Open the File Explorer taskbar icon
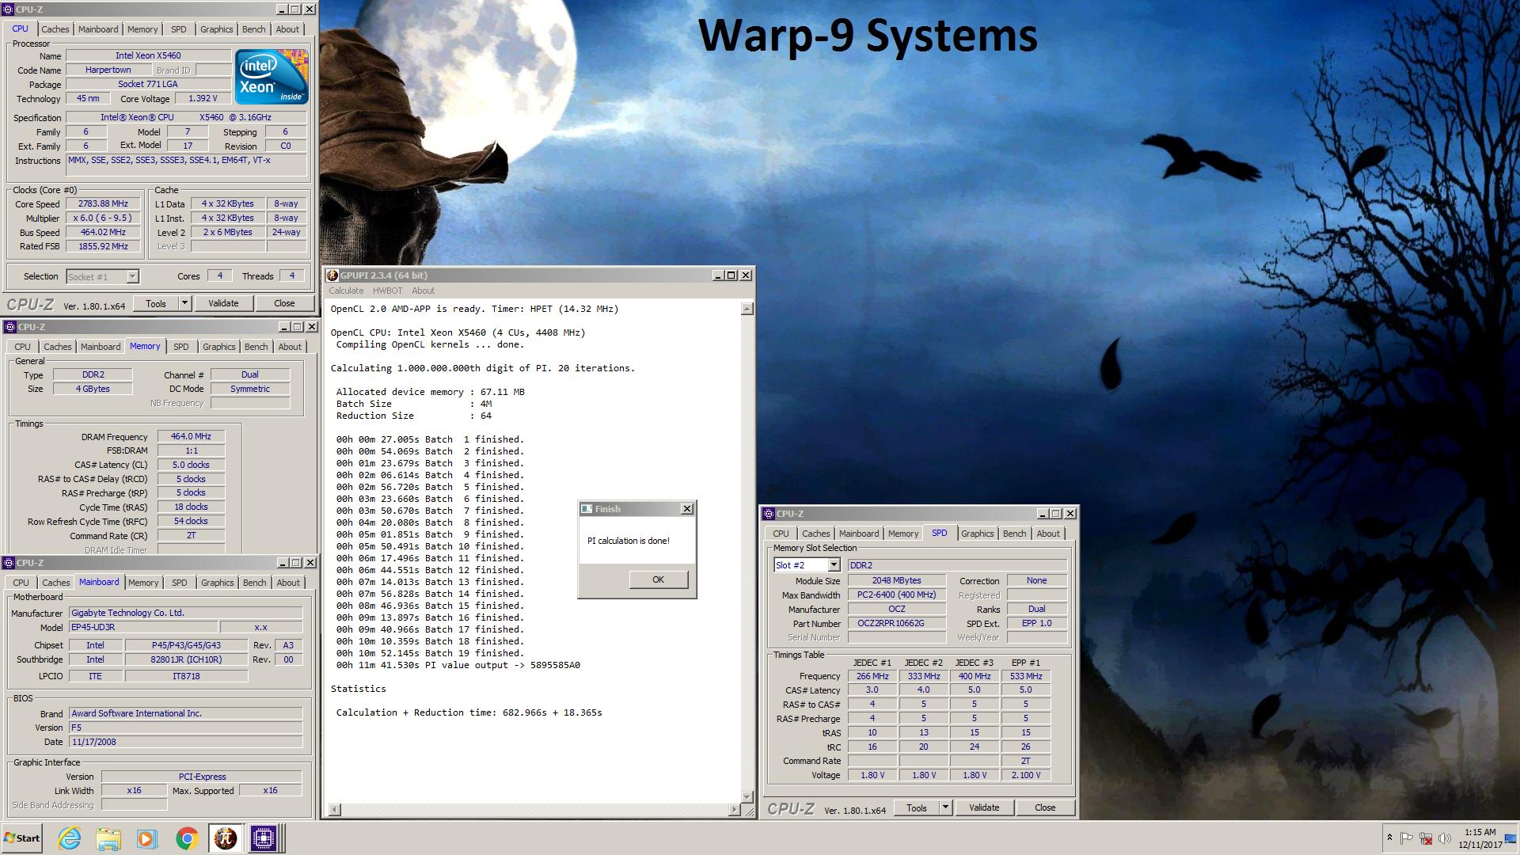This screenshot has height=855, width=1520. pyautogui.click(x=108, y=838)
